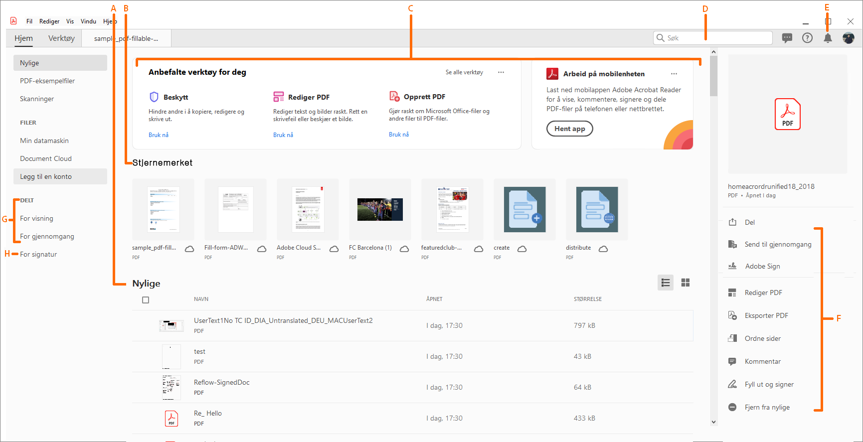Select Nylige in the left sidebar
863x442 pixels.
click(60, 63)
